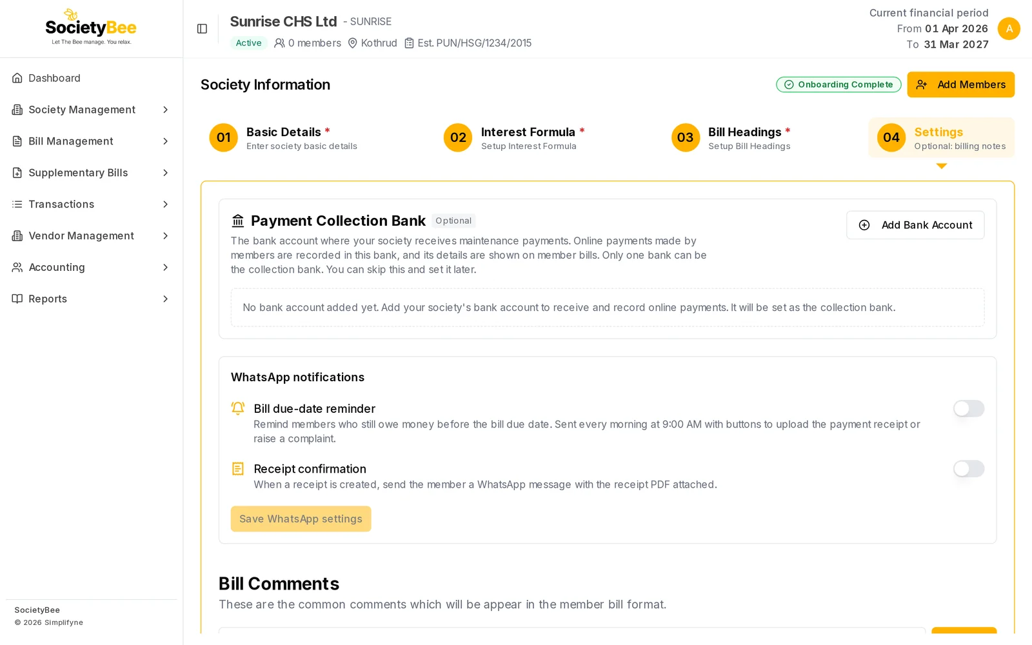
Task: Click the Est. PUN/HSG/1234/2015 registration text
Action: 475,43
